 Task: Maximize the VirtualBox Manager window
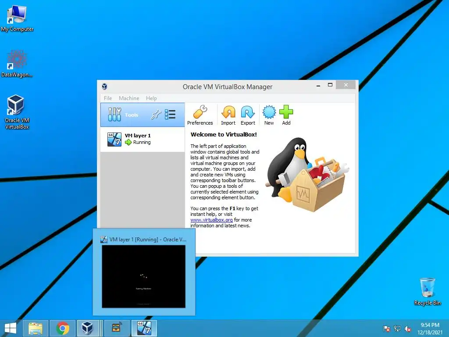tap(330, 85)
